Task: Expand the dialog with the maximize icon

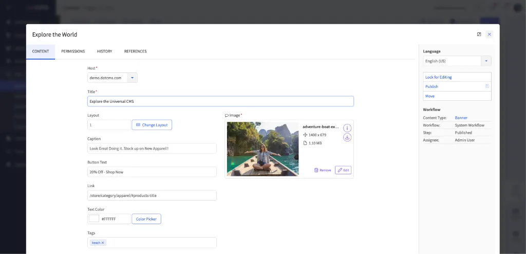Action: point(479,34)
